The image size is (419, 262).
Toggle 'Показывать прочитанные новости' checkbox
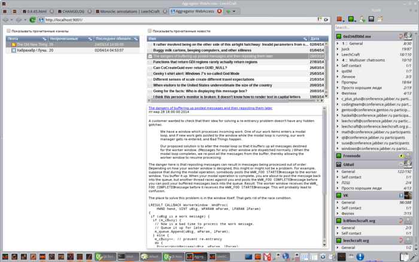[x=150, y=31]
